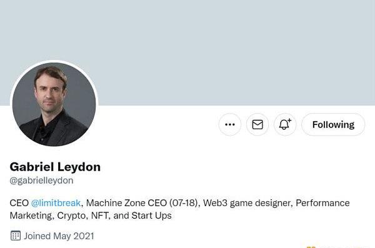Click the "Web3 game designer" bio phrase
The height and width of the screenshot is (248, 375).
click(247, 203)
